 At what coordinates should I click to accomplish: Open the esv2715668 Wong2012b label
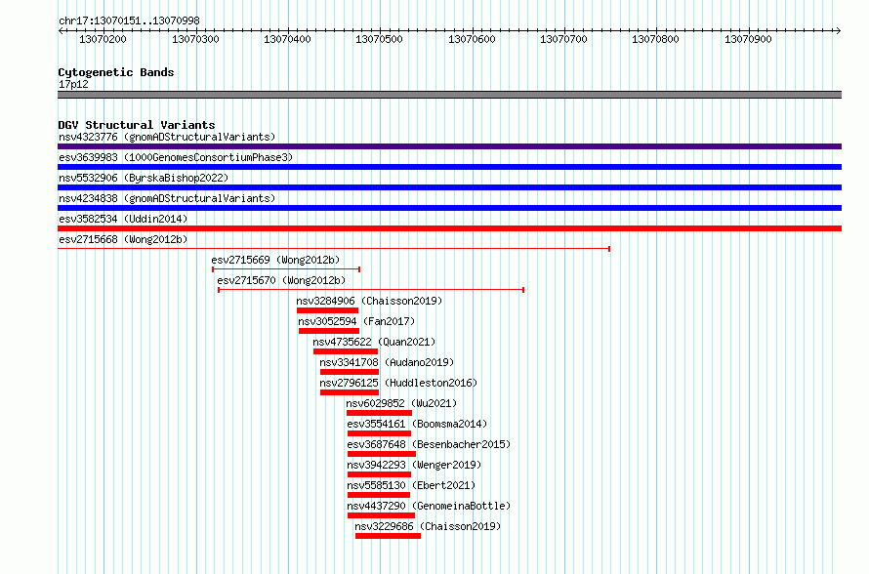pos(123,239)
